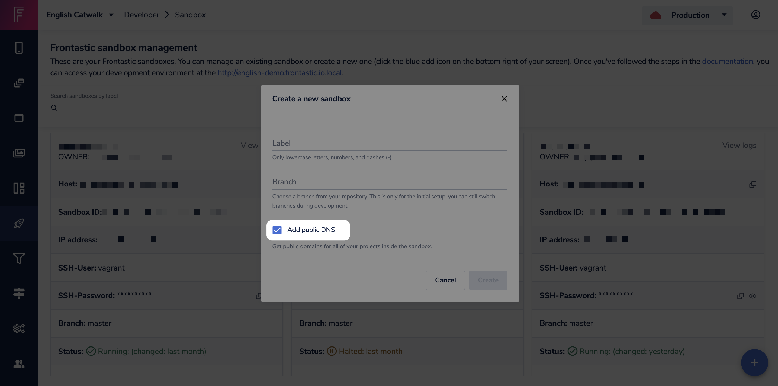
Task: Uncheck the Add public DNS checkbox
Action: (x=277, y=230)
